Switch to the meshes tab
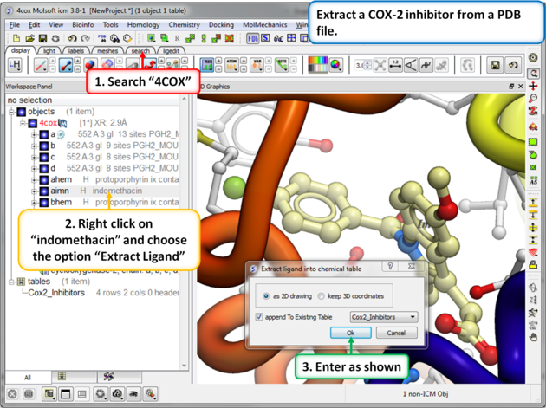This screenshot has width=546, height=408. tap(107, 51)
